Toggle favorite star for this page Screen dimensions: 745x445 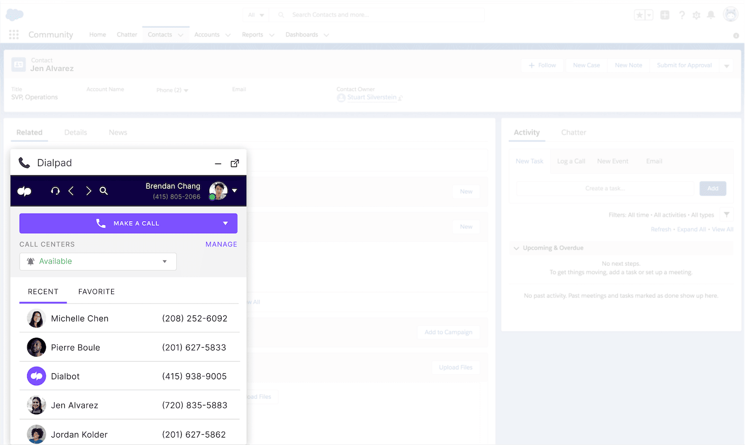(x=639, y=15)
